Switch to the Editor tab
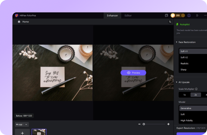Screen dimensions: 207x135 128,15
